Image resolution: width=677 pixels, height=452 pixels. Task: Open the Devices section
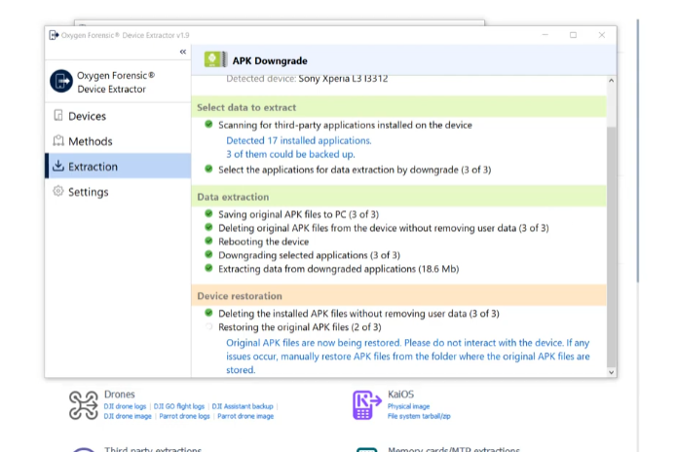click(x=118, y=116)
